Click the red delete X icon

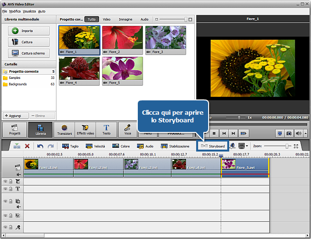click(x=27, y=146)
